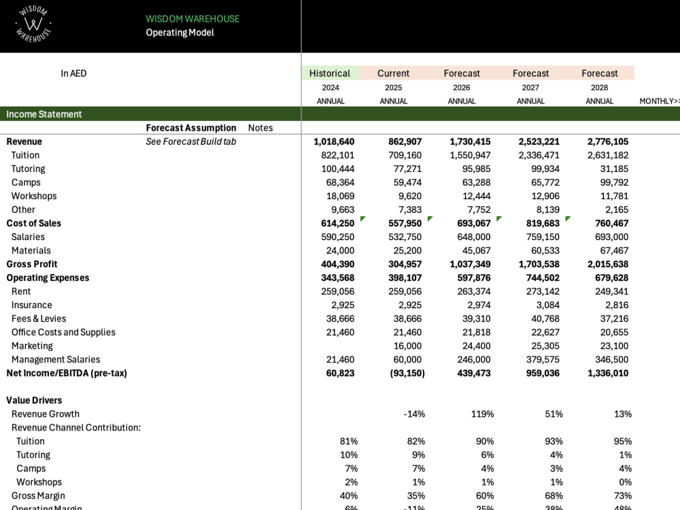680x510 pixels.
Task: Click the Value Drivers heading
Action: pyautogui.click(x=34, y=401)
